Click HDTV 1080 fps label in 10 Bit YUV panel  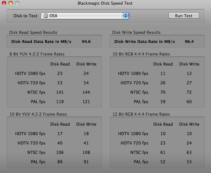pyautogui.click(x=30, y=134)
